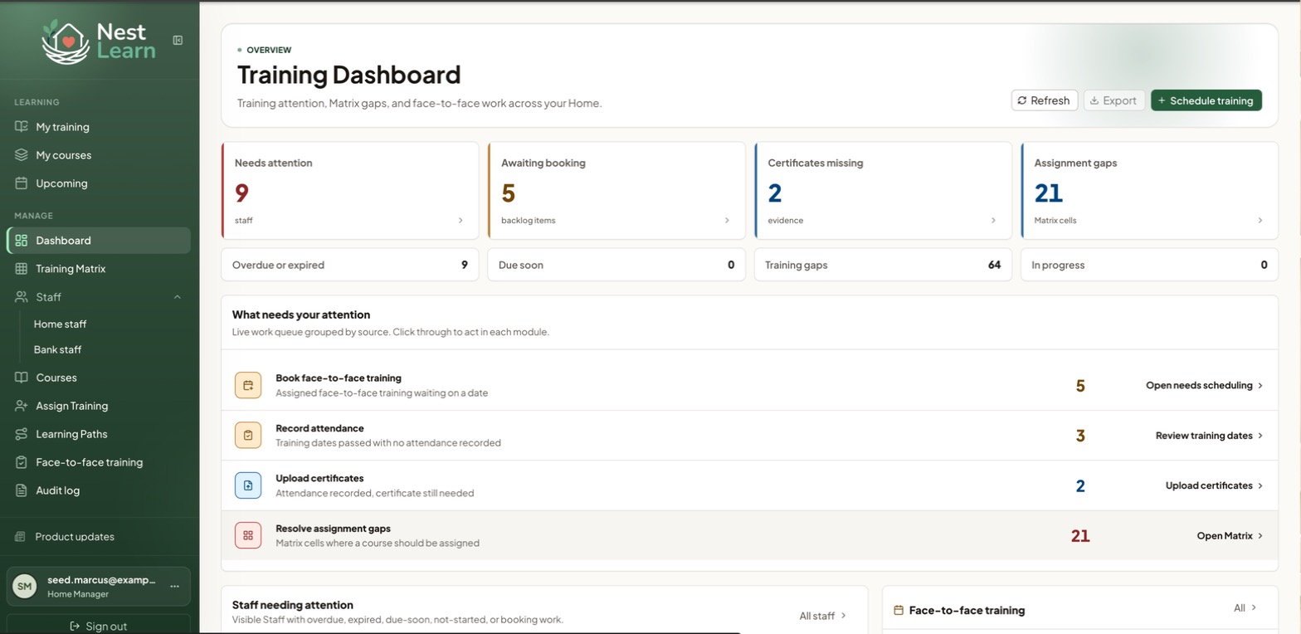The image size is (1301, 634).
Task: Click the Training Matrix grid icon
Action: click(x=22, y=269)
